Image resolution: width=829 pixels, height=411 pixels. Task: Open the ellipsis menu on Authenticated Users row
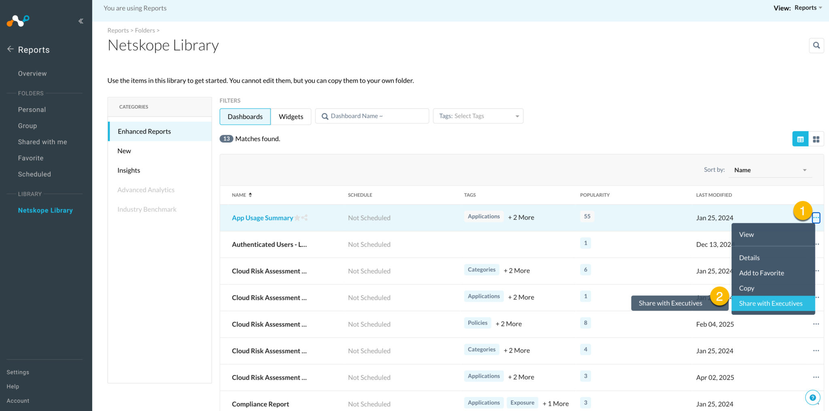(816, 244)
